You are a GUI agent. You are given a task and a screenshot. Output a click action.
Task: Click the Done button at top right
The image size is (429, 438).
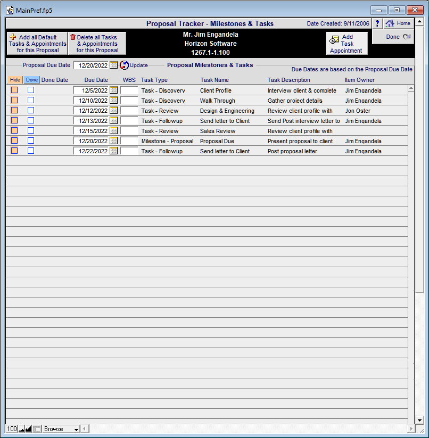393,37
